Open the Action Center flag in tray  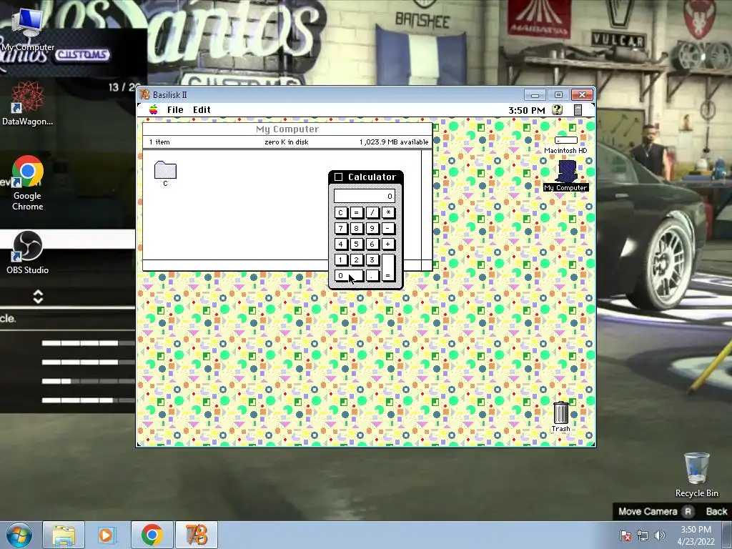625,535
